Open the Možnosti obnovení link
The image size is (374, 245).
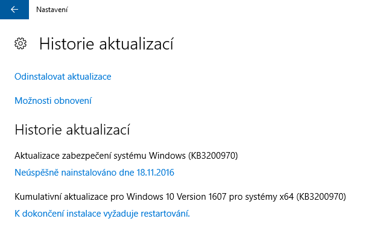coord(53,101)
